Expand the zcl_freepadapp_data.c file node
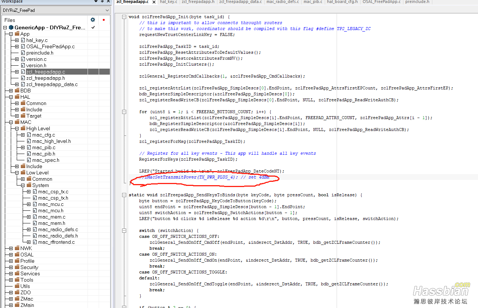This screenshot has width=478, height=308. coord(17,84)
